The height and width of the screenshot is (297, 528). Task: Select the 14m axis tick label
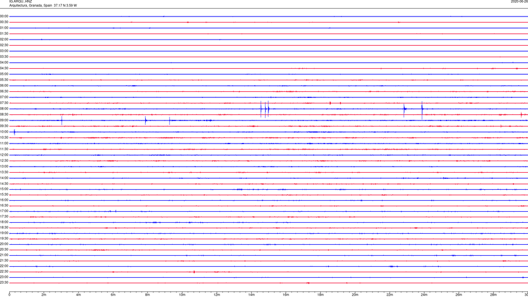pyautogui.click(x=251, y=295)
